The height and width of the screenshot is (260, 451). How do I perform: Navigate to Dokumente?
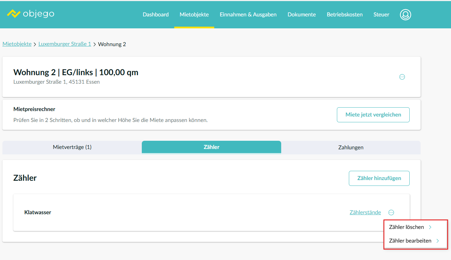point(301,15)
